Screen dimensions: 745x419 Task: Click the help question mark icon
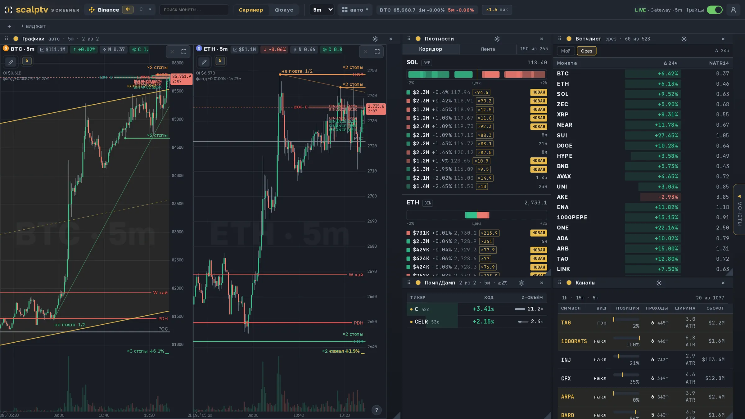(x=377, y=410)
